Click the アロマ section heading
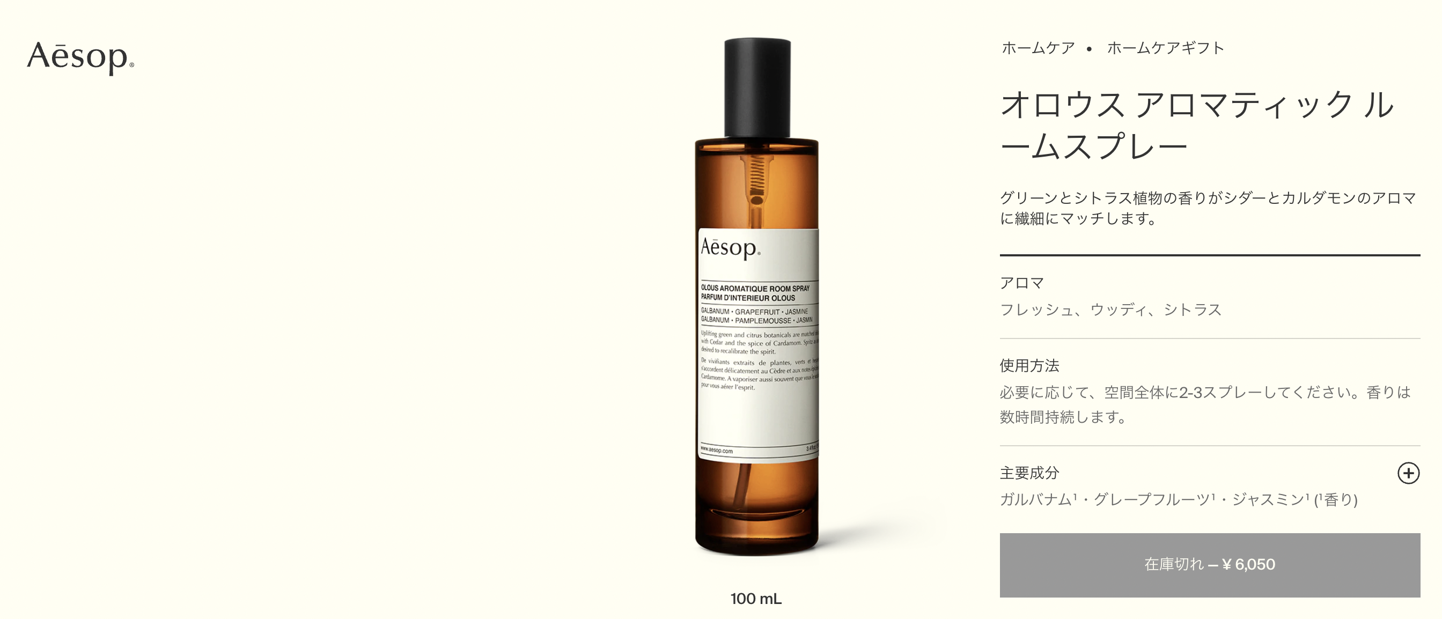1442x619 pixels. pos(1021,283)
